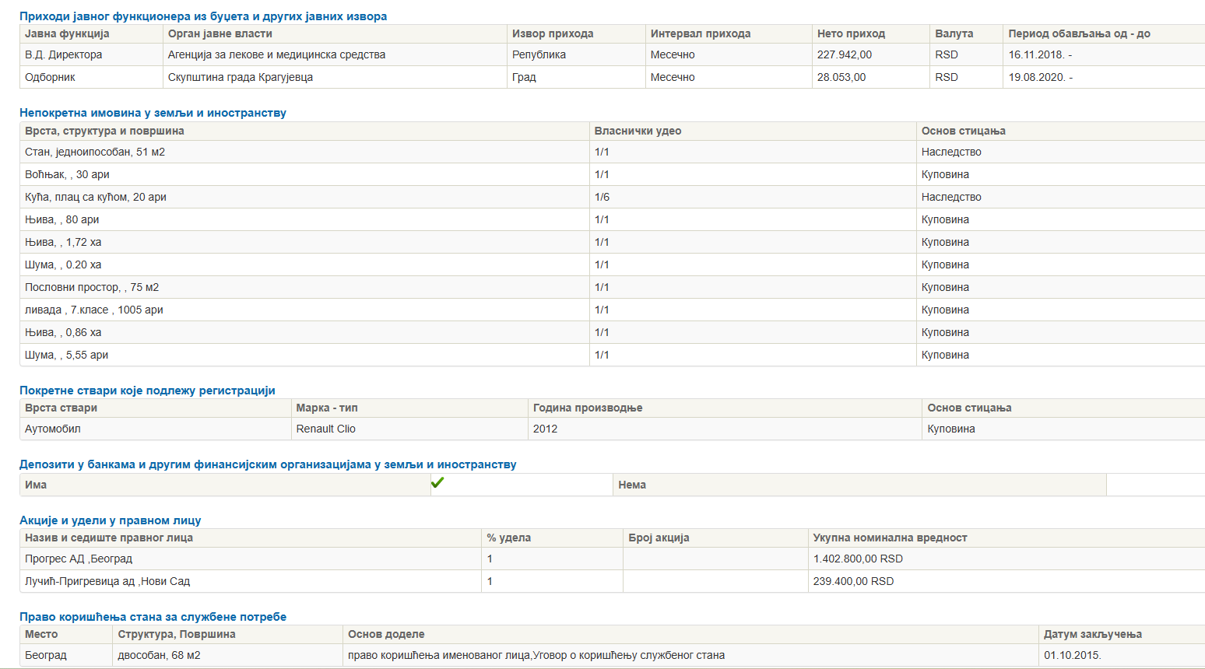Select the Скупштина града Крагујевца cell
Image resolution: width=1205 pixels, height=669 pixels.
point(241,77)
